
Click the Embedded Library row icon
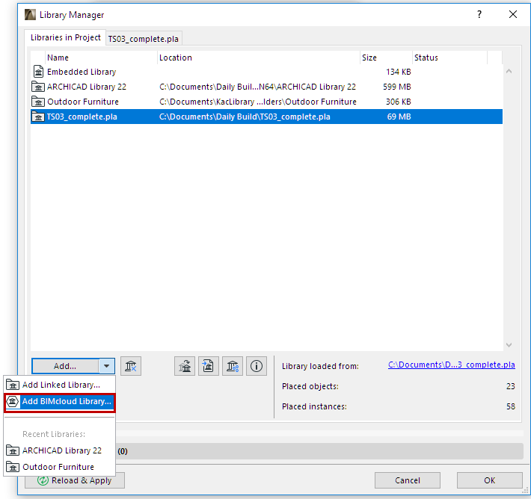click(x=38, y=72)
